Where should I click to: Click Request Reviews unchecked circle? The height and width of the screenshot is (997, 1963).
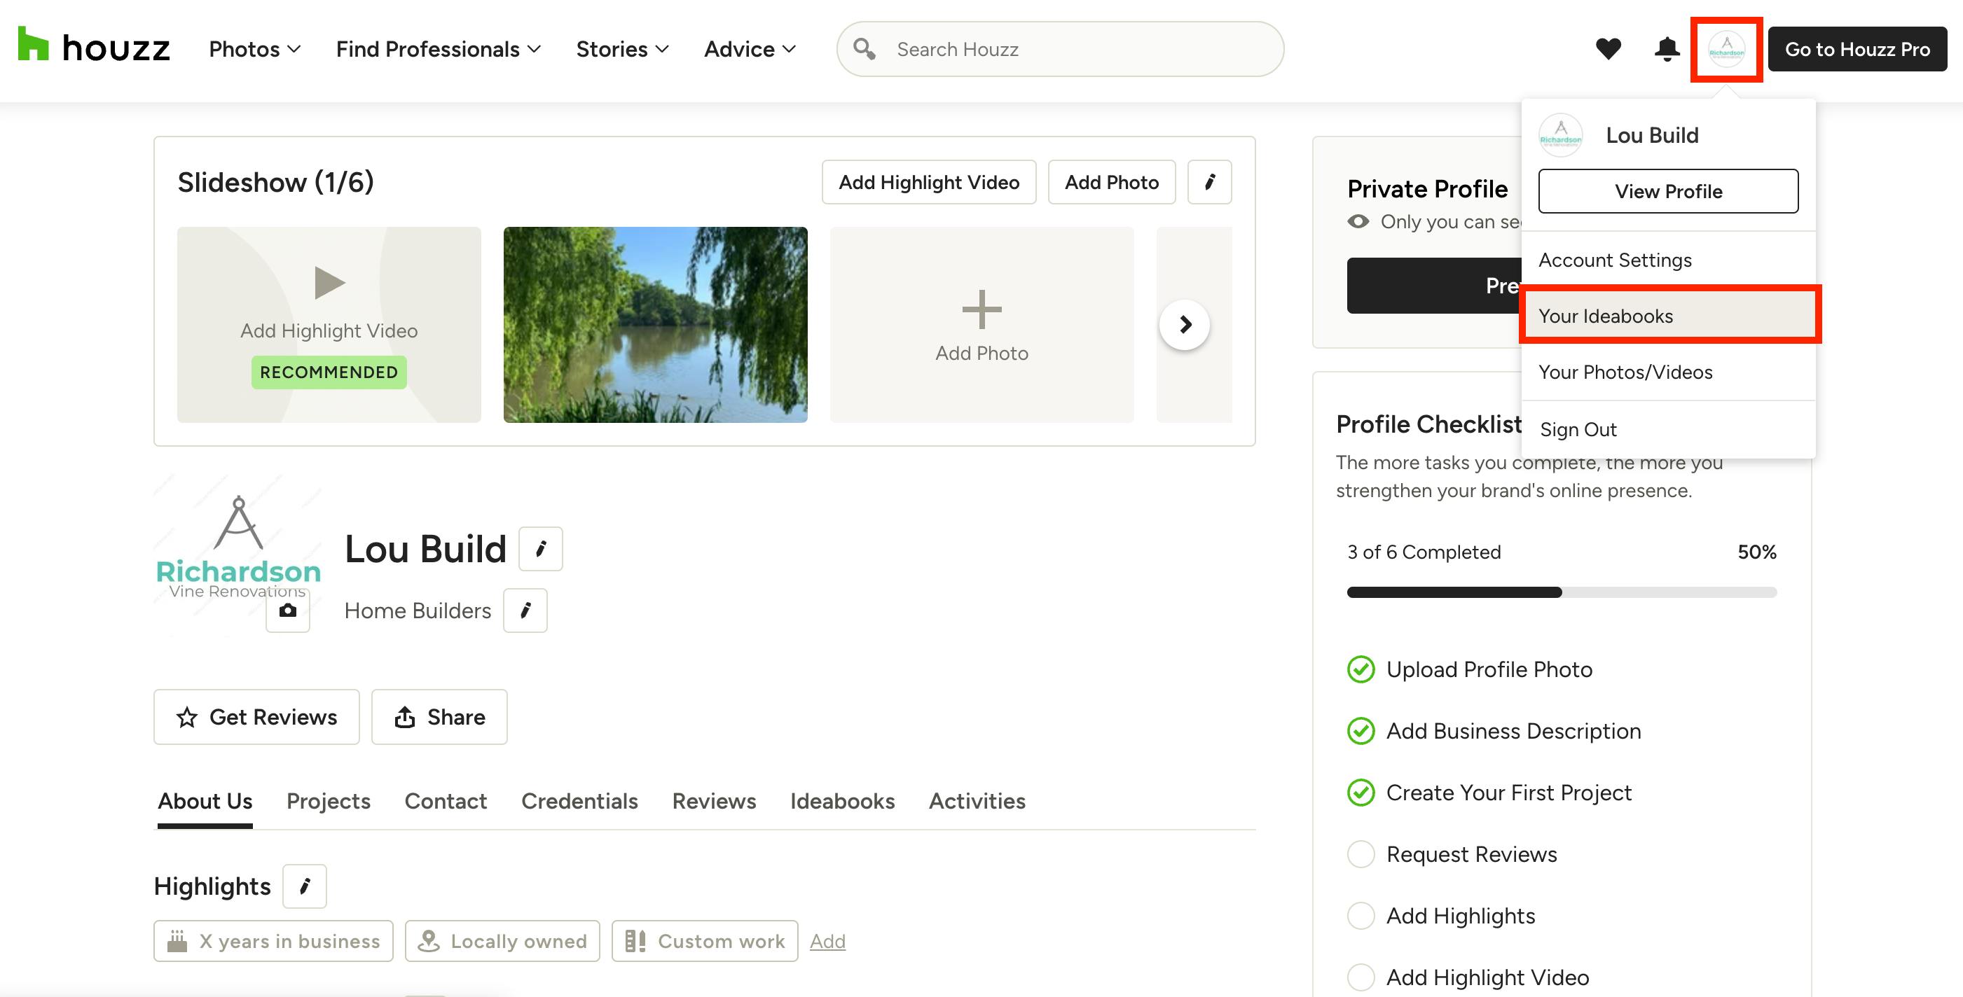click(1361, 855)
